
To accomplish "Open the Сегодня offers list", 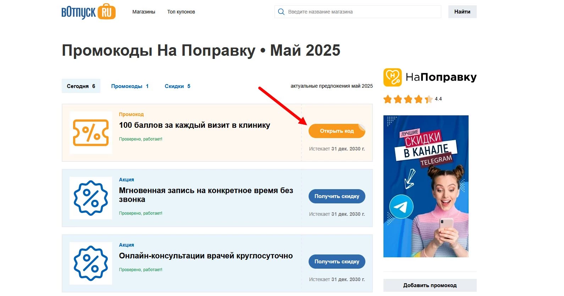I will click(x=81, y=86).
